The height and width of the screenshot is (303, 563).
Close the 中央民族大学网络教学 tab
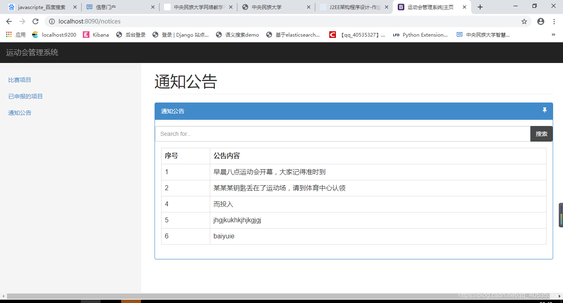(x=231, y=7)
